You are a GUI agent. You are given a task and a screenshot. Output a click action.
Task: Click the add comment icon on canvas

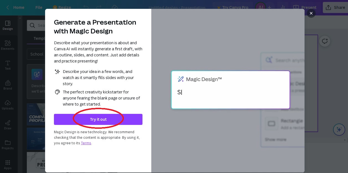coord(325,41)
